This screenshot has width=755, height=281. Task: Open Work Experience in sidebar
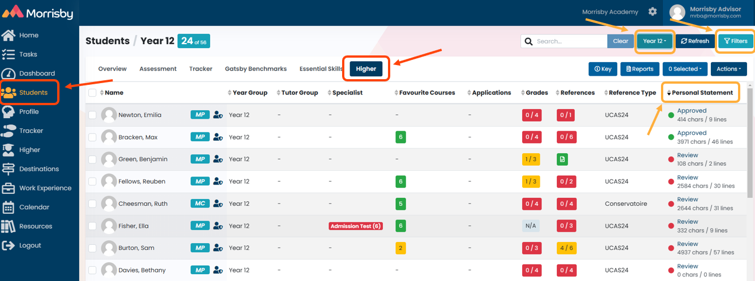coord(45,188)
